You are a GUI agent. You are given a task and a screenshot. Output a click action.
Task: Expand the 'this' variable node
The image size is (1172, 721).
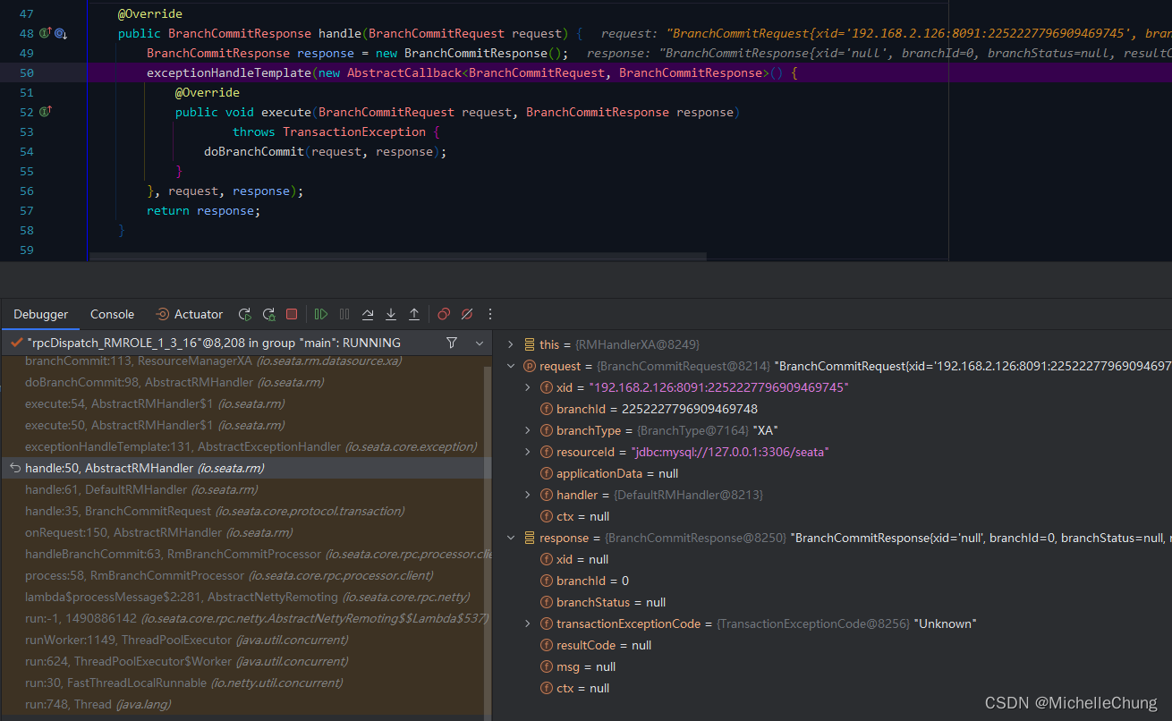point(511,344)
